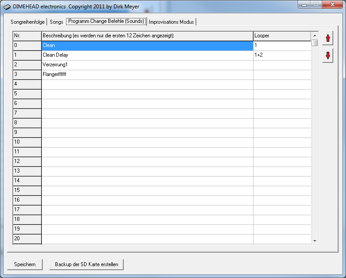The image size is (346, 278).
Task: Click the Nr: column header
Action: (x=27, y=36)
